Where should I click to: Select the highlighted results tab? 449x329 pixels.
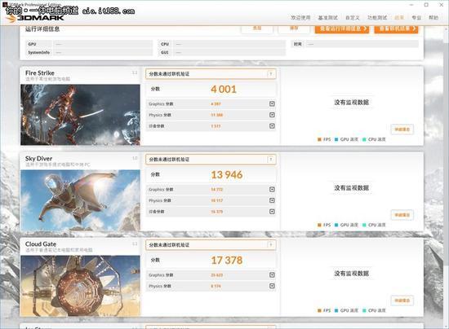[399, 18]
